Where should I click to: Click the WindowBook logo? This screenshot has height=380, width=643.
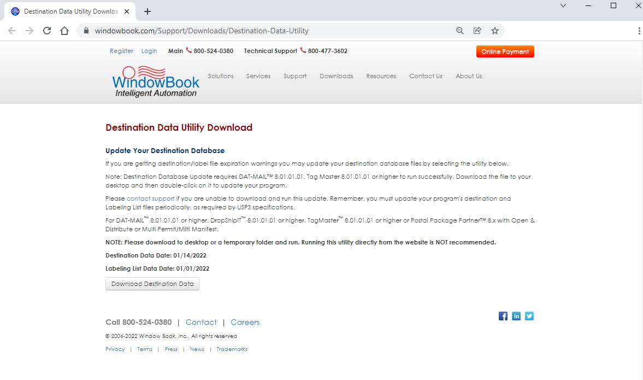click(155, 81)
